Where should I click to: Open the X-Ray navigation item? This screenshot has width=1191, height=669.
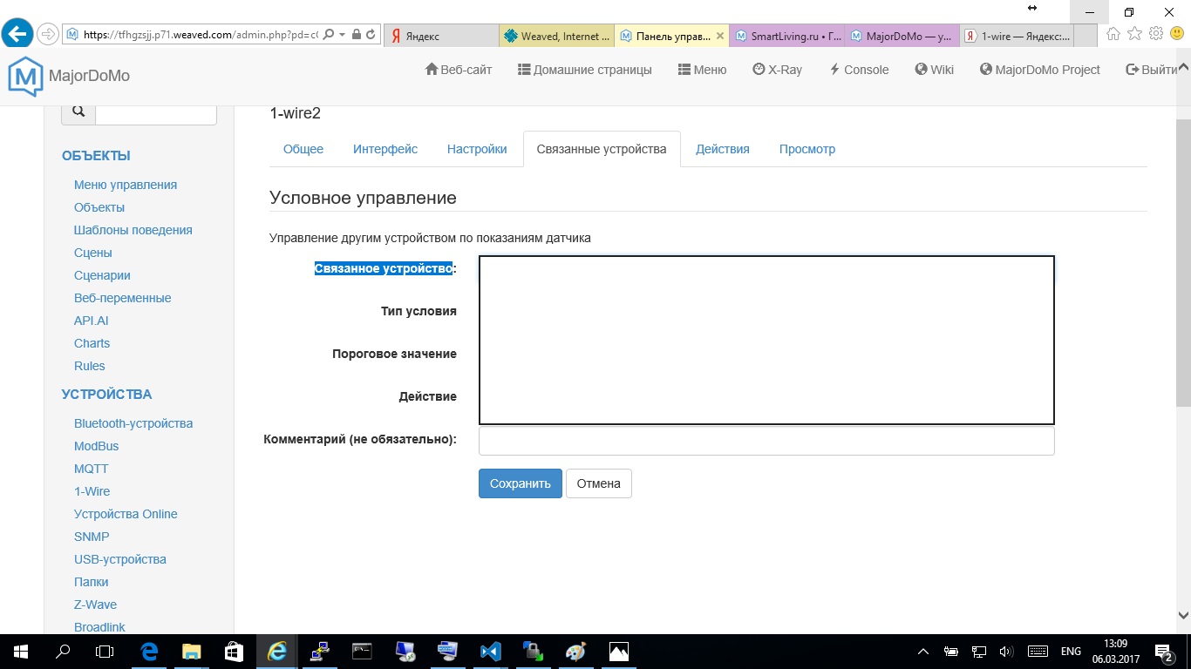[x=777, y=70]
